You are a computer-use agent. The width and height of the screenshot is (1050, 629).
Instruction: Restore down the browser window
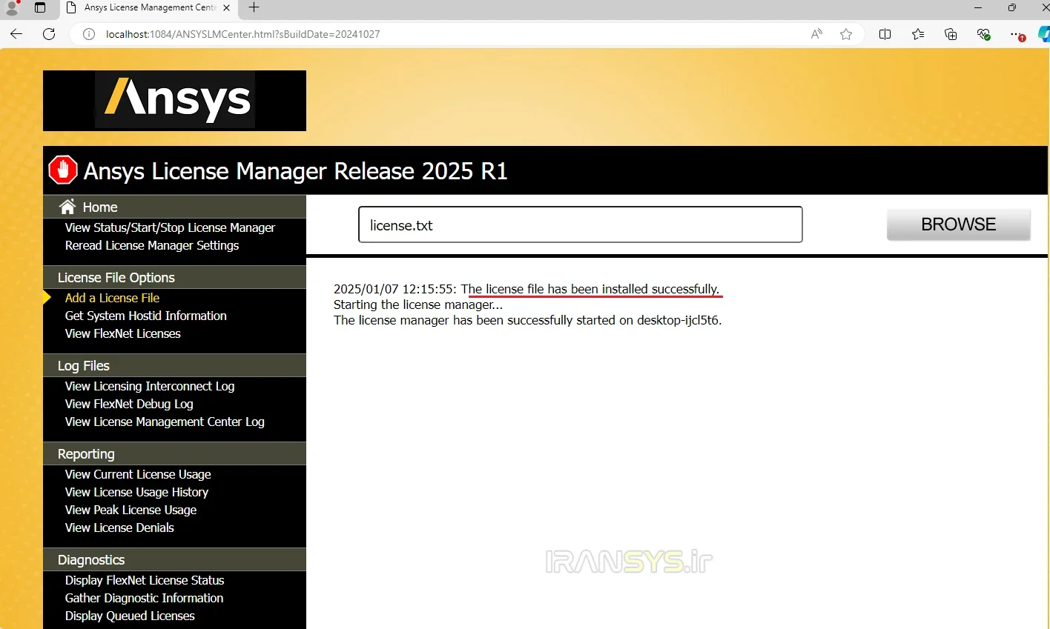click(1012, 7)
